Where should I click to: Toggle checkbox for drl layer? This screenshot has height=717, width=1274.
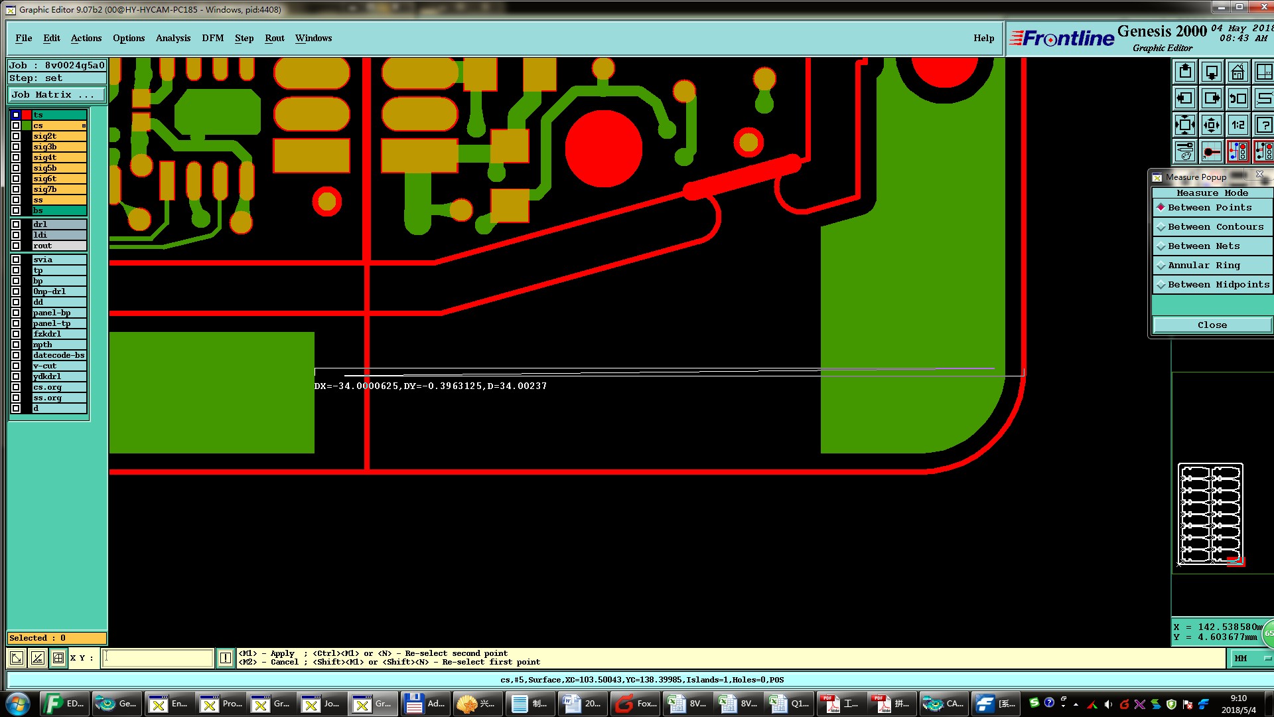(16, 224)
